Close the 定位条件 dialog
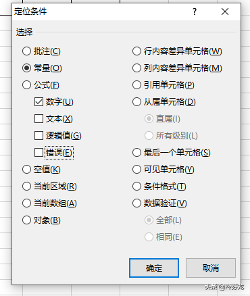 (225, 11)
